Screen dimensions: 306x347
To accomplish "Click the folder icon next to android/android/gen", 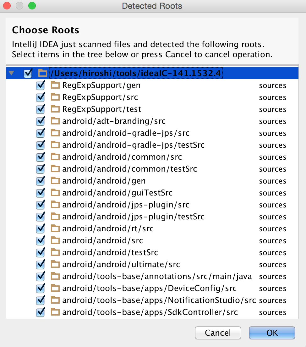I will [x=55, y=181].
